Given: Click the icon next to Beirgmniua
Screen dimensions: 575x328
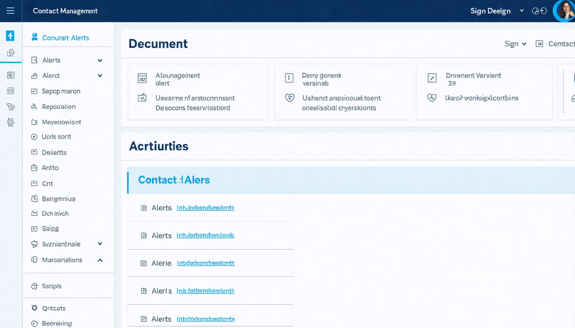Looking at the screenshot, I should pyautogui.click(x=34, y=199).
